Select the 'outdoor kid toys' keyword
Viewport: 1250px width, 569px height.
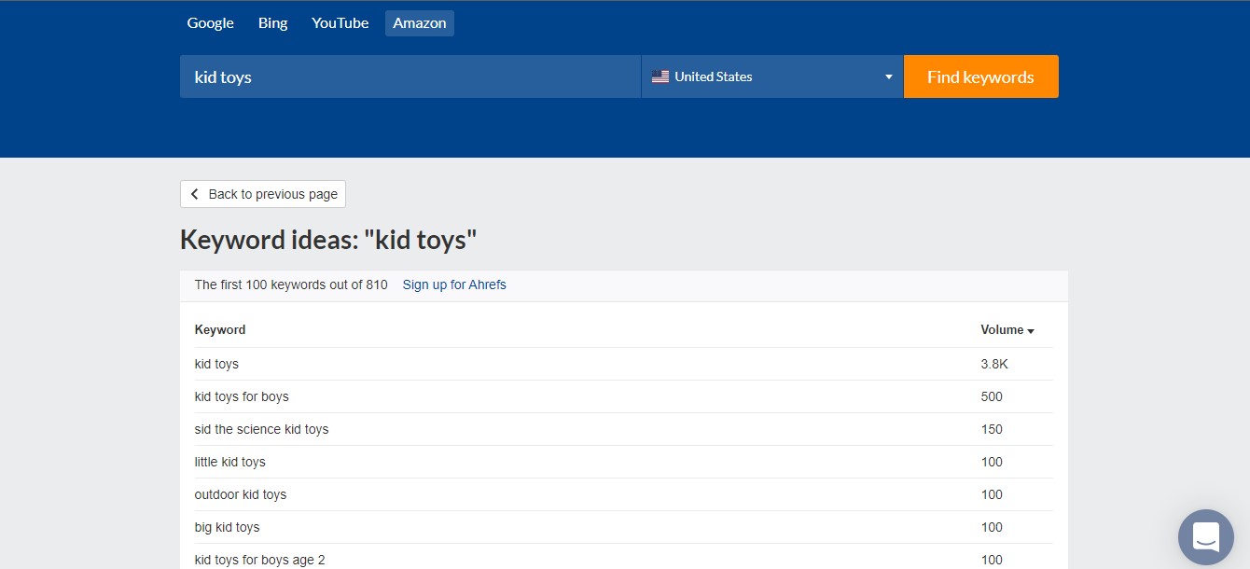click(x=240, y=494)
